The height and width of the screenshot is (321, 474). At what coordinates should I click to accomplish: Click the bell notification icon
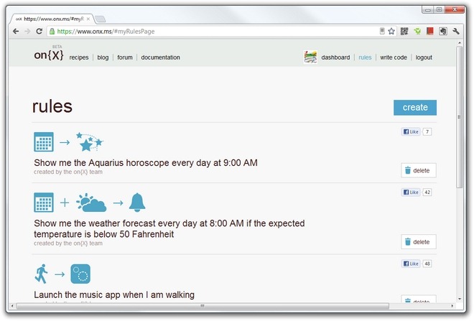tap(137, 203)
